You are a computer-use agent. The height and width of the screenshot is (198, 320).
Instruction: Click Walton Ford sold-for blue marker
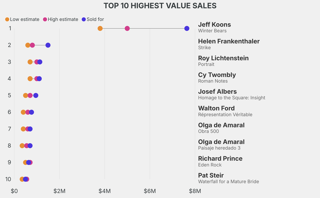(32, 112)
